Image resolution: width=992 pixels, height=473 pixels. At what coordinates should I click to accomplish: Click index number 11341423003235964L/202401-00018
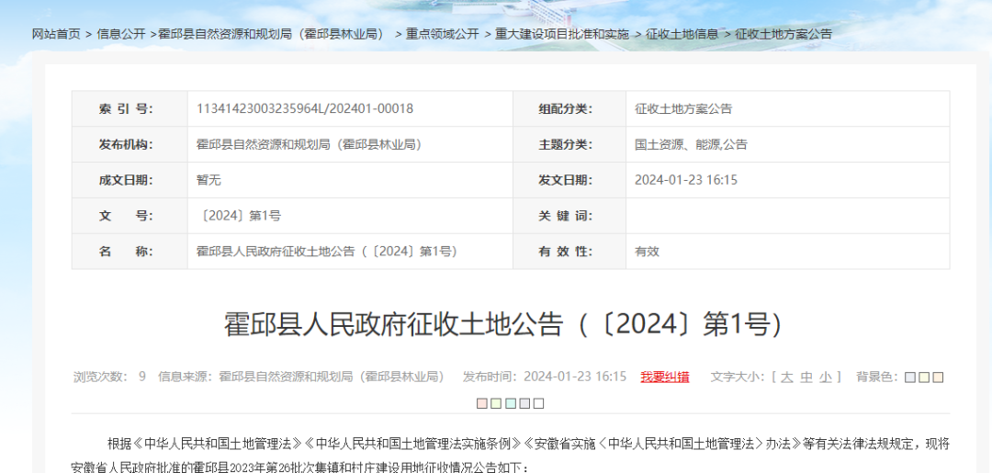click(305, 108)
